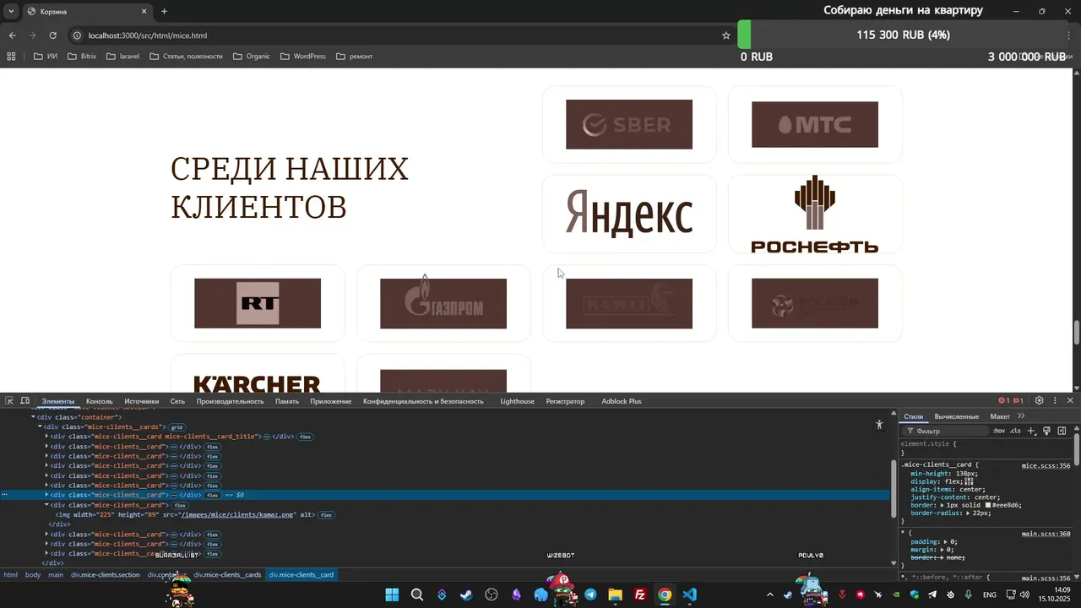This screenshot has width=1081, height=608.
Task: Click the address bar showing localhost:3000
Action: 401,35
